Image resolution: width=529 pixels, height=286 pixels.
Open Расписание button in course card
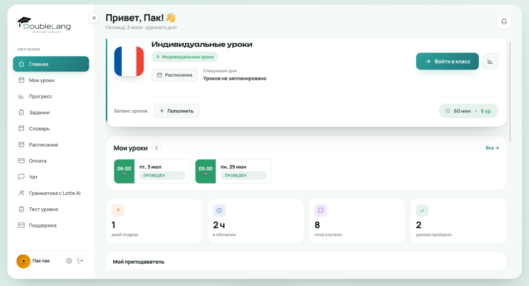[175, 75]
